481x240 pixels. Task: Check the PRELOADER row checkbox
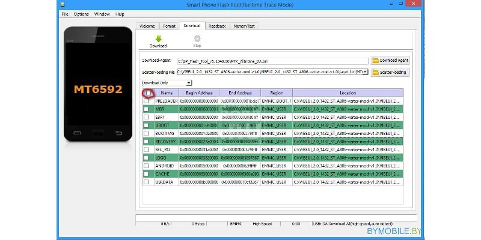146,101
